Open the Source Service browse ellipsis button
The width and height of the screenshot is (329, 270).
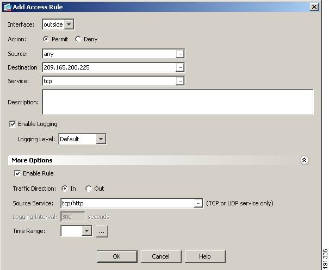[x=198, y=203]
